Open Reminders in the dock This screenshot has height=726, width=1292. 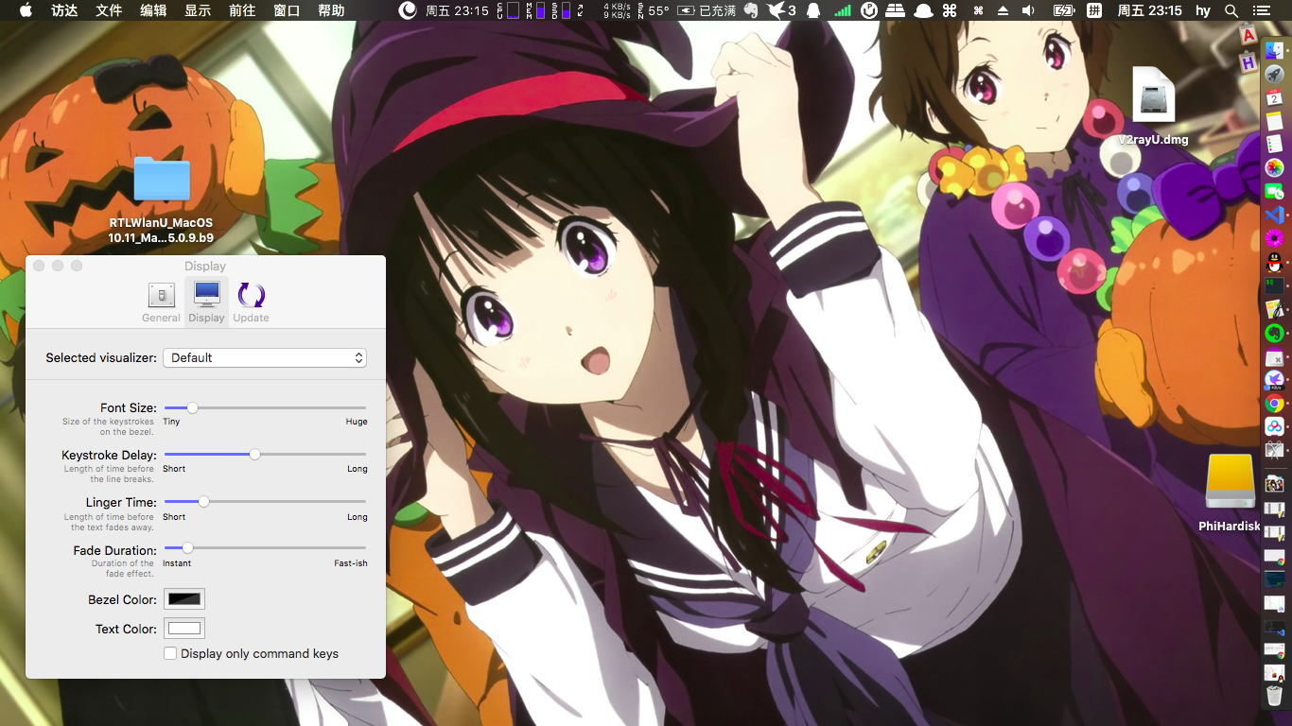click(x=1274, y=145)
